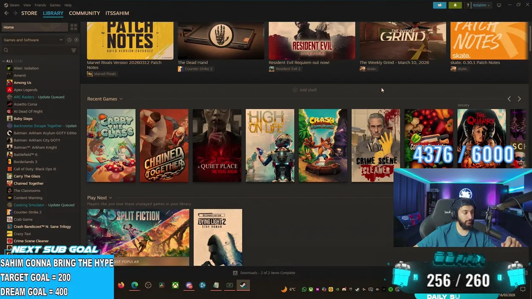
Task: Open Dying Light 2 Play Next cover
Action: pos(218,237)
